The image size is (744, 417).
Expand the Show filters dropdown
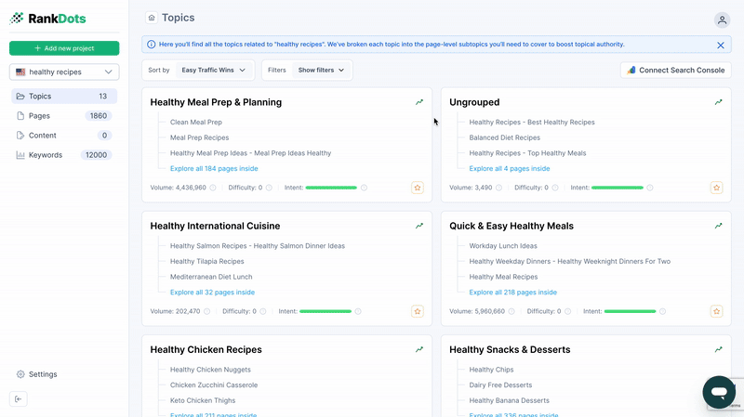(x=321, y=70)
